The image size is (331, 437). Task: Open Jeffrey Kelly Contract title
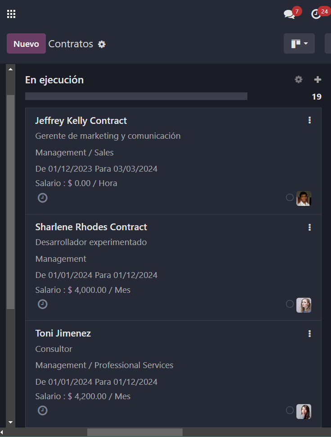click(81, 121)
